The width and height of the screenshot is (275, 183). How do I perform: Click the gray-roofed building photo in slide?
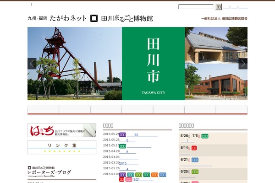[216, 45]
